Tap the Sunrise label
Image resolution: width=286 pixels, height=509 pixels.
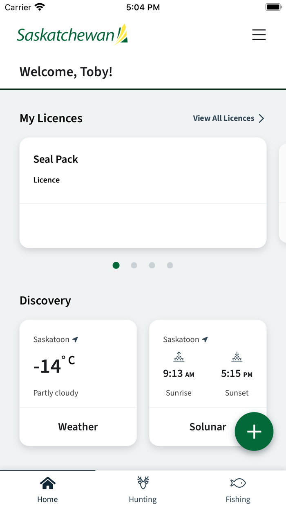pyautogui.click(x=179, y=393)
